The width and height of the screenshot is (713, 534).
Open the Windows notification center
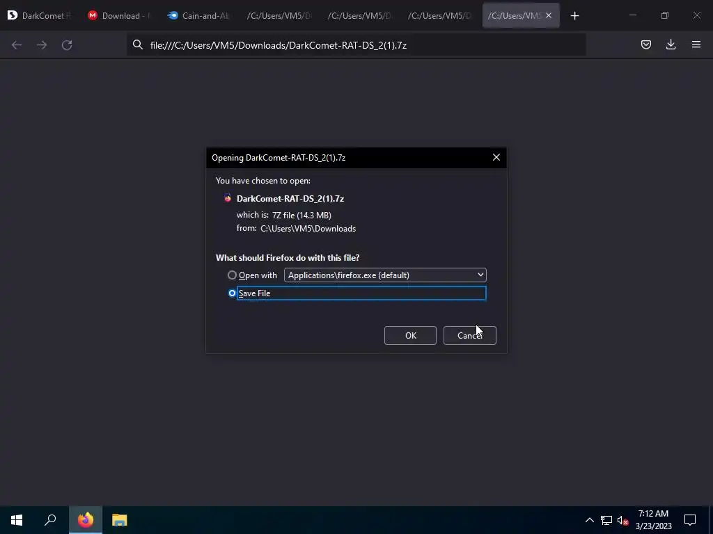point(690,520)
